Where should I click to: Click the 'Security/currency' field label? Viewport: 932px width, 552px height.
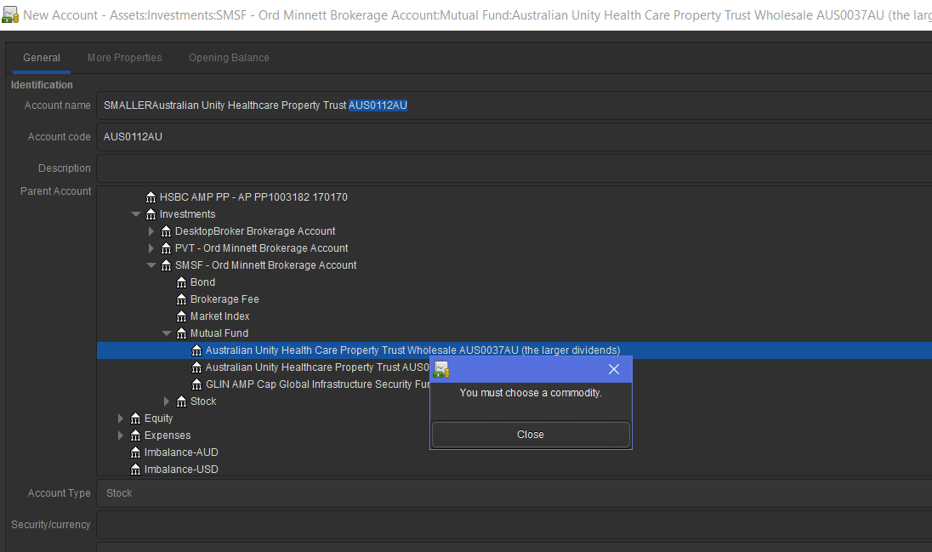click(x=50, y=525)
